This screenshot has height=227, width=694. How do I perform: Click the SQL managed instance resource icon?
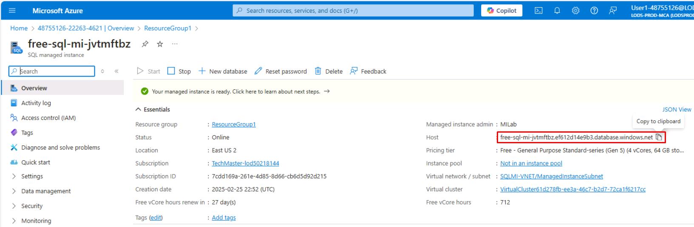coord(16,48)
